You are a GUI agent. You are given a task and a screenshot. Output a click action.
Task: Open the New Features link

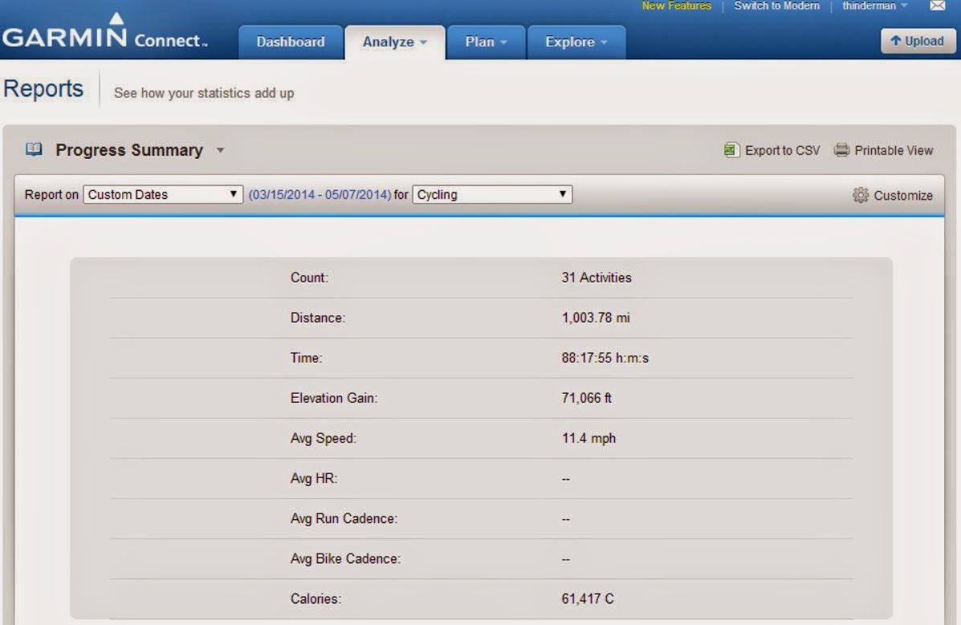pos(677,6)
